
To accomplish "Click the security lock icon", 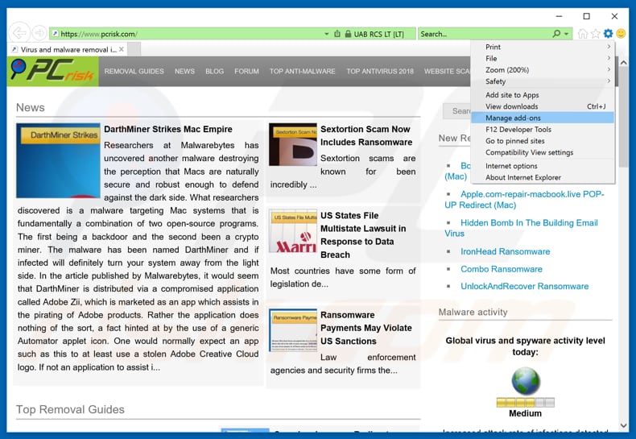I will point(348,34).
